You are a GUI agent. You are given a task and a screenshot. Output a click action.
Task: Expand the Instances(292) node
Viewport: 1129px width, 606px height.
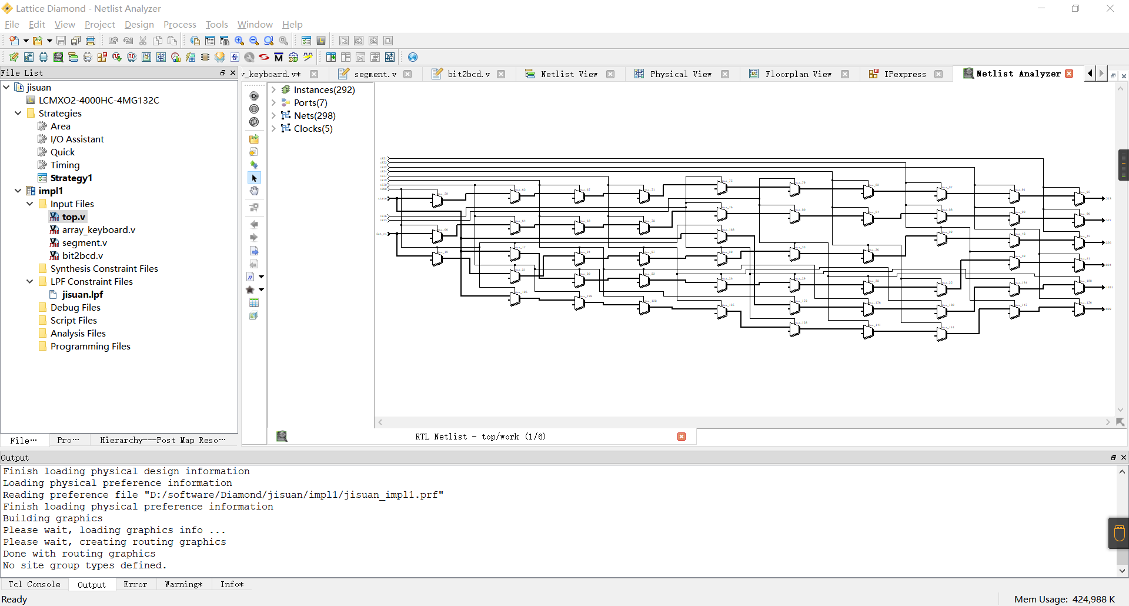273,89
